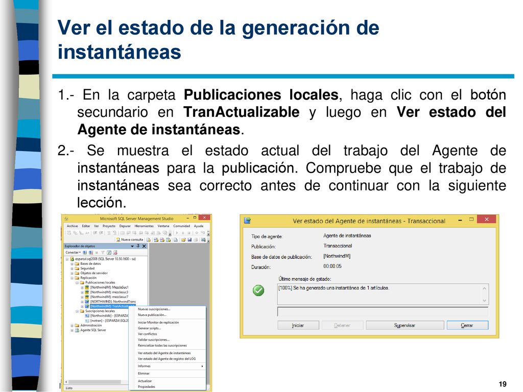Screen dimensions: 523x392
Task: Choose Nueva publicación from context menu
Action: (x=168, y=315)
